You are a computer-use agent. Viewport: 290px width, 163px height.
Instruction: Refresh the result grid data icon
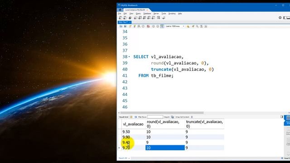(136, 117)
